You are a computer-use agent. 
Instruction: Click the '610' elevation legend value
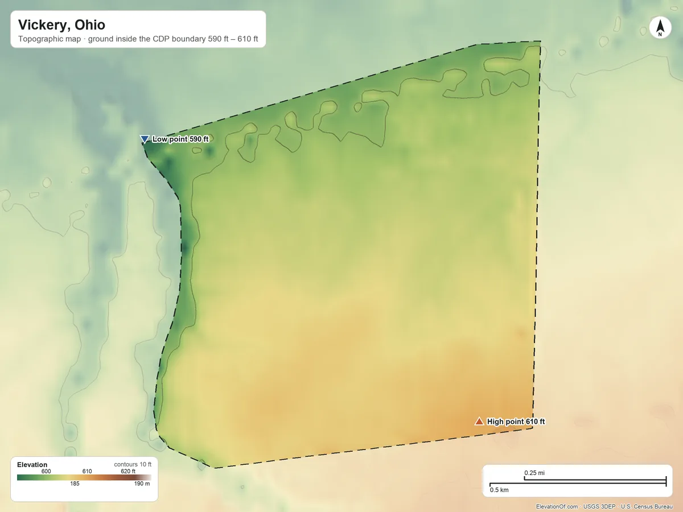[87, 471]
